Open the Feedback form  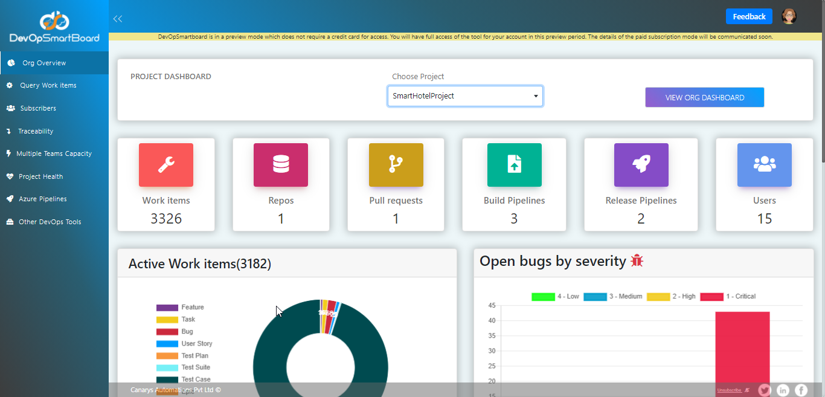[x=749, y=16]
